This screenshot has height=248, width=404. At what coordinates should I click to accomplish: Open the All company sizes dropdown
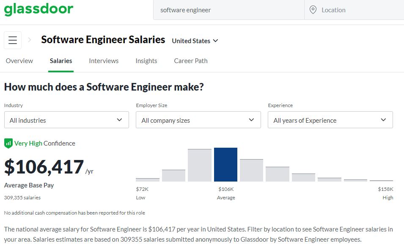pyautogui.click(x=198, y=120)
